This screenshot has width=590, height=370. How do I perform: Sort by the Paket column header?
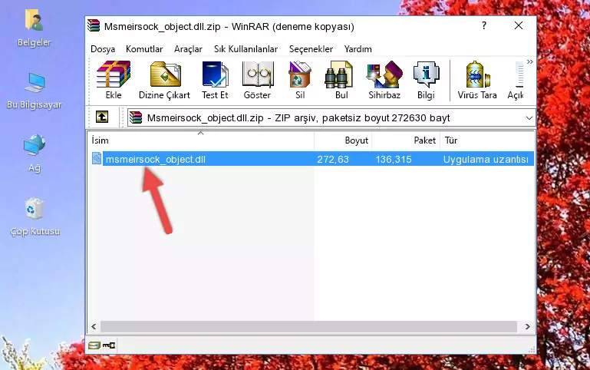406,140
